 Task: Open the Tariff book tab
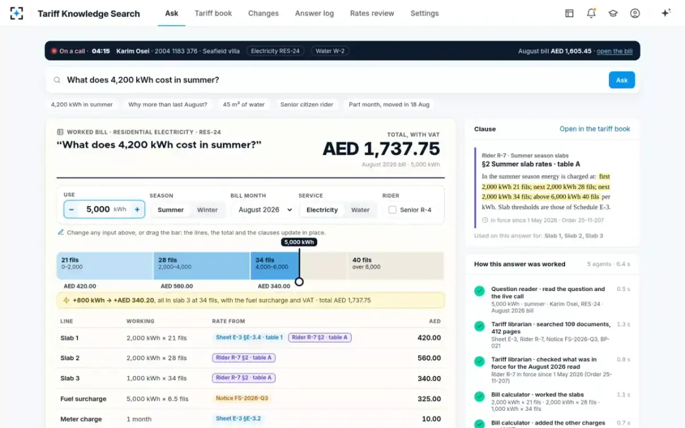coord(213,13)
